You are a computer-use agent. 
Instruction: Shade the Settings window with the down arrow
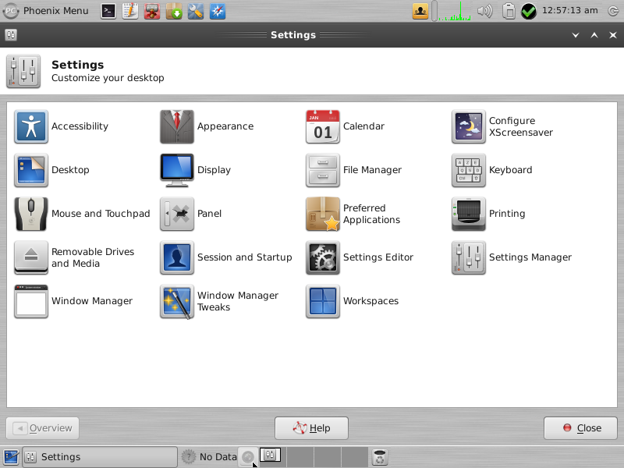pyautogui.click(x=576, y=35)
